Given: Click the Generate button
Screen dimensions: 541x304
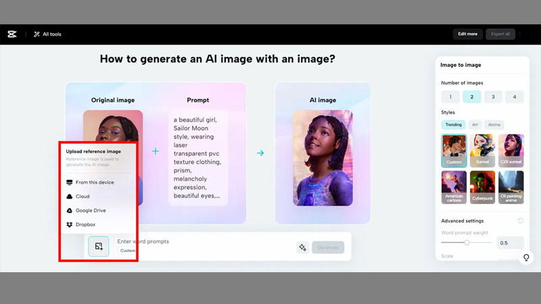Looking at the screenshot, I should click(328, 247).
